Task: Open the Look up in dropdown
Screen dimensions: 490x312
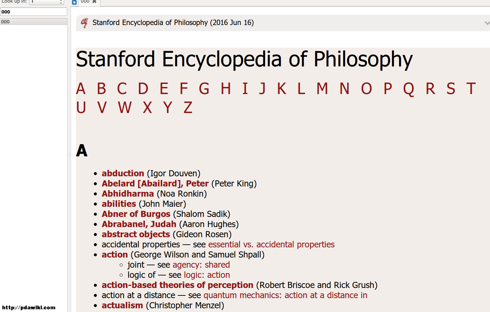Action: [47, 2]
